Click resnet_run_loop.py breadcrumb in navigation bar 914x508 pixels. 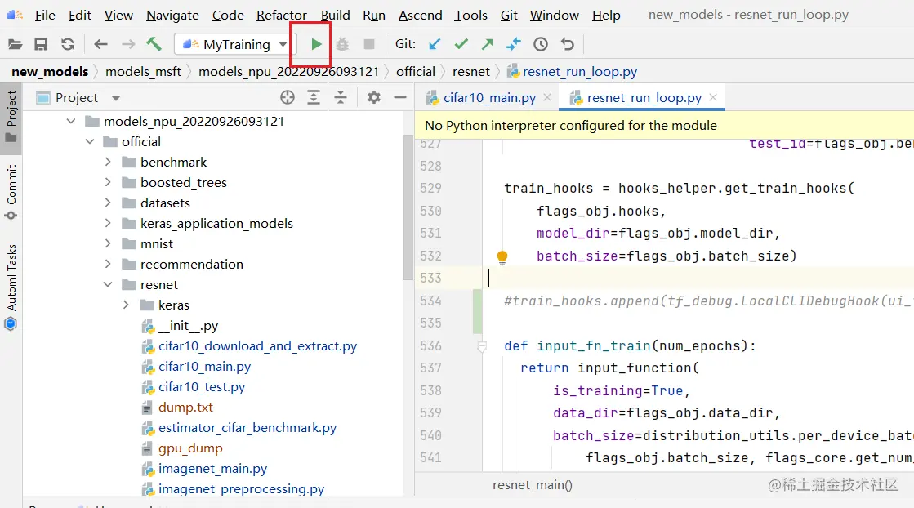(572, 72)
